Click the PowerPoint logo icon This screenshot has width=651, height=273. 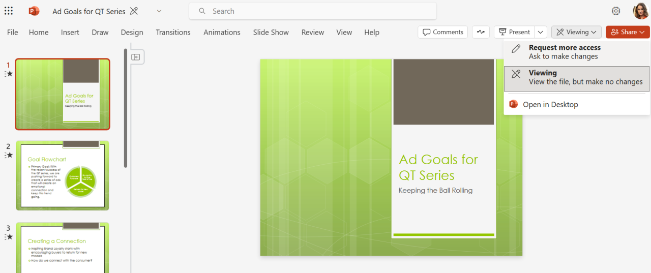point(34,11)
